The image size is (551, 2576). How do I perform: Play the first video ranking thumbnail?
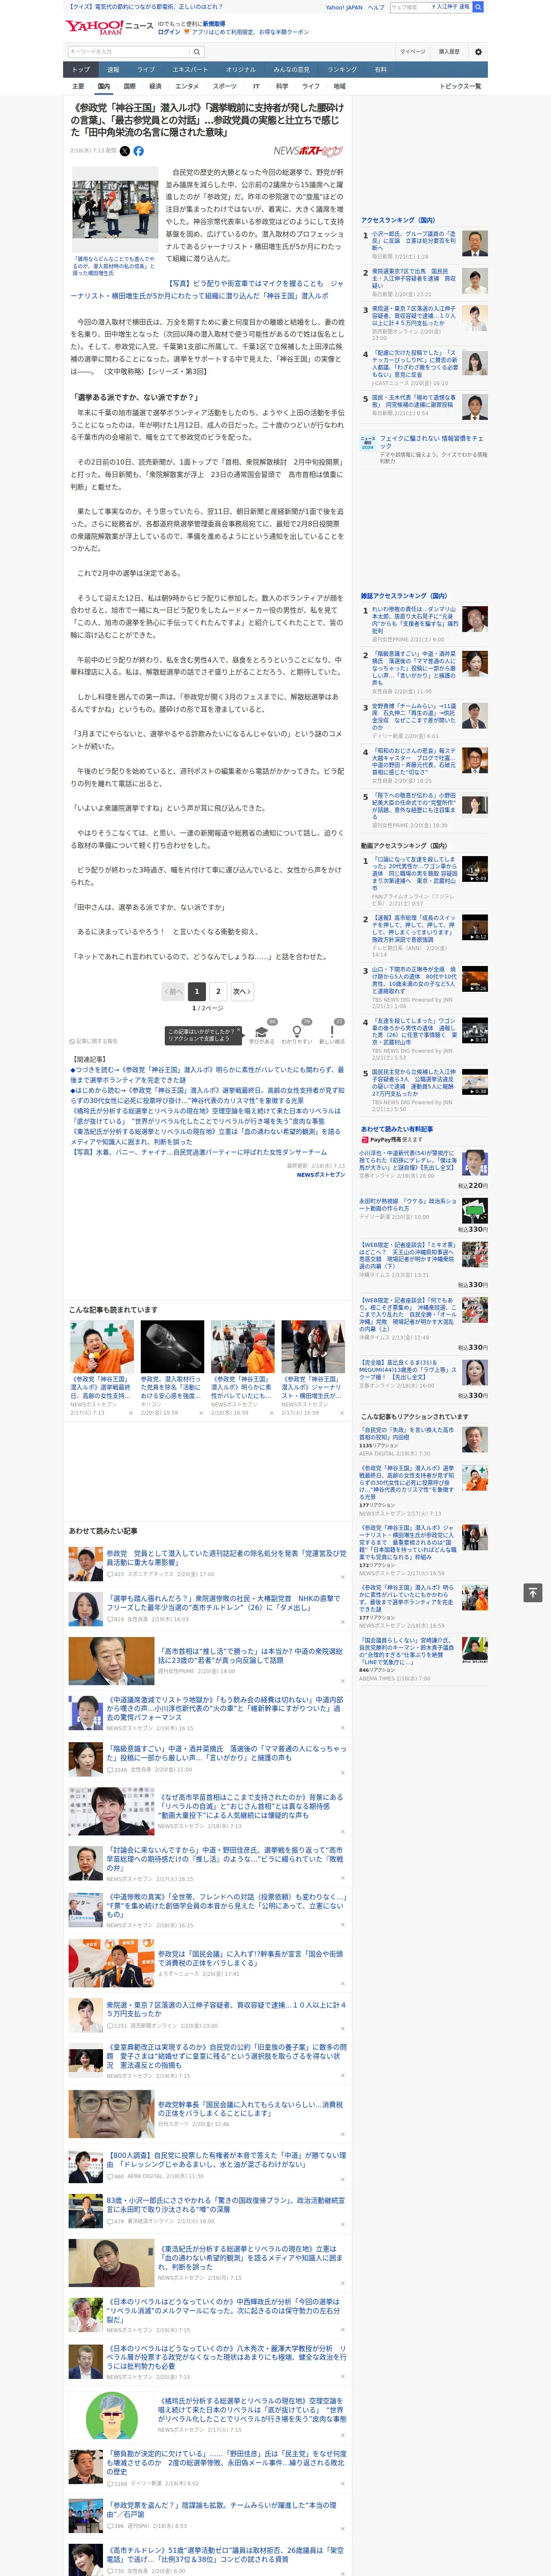(475, 869)
